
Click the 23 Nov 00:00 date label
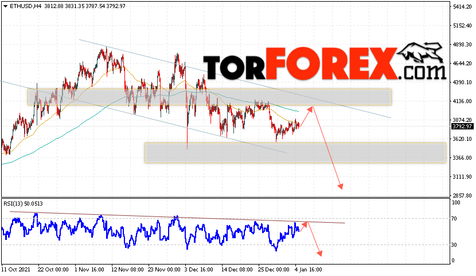[x=164, y=269]
